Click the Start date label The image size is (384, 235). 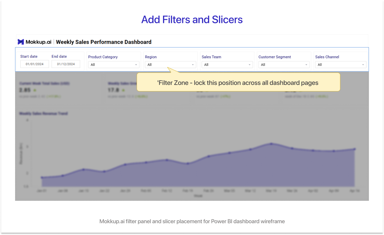point(29,56)
